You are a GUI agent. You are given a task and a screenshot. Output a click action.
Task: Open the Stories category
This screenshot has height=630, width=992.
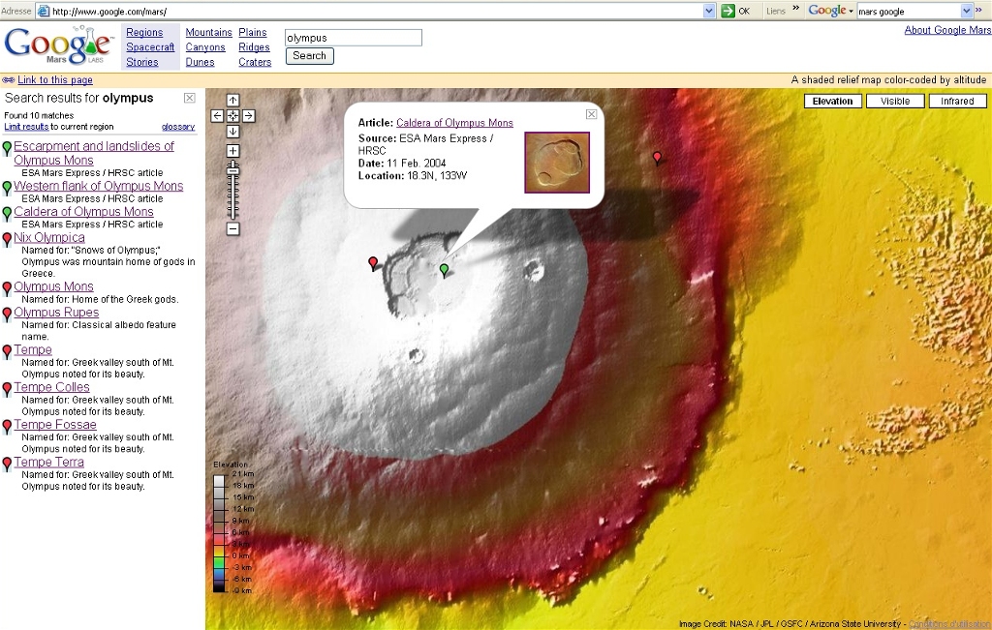(141, 62)
